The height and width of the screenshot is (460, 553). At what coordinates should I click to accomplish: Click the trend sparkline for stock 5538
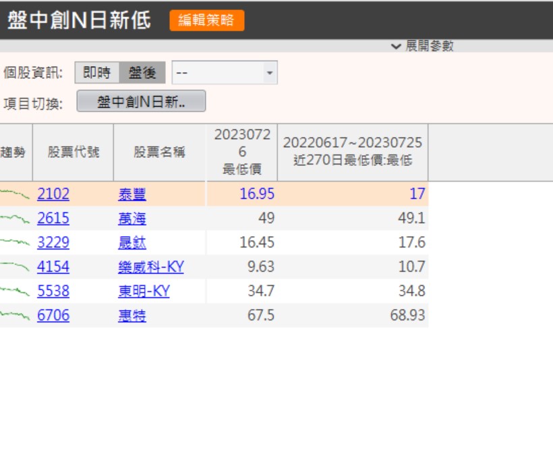(x=15, y=291)
